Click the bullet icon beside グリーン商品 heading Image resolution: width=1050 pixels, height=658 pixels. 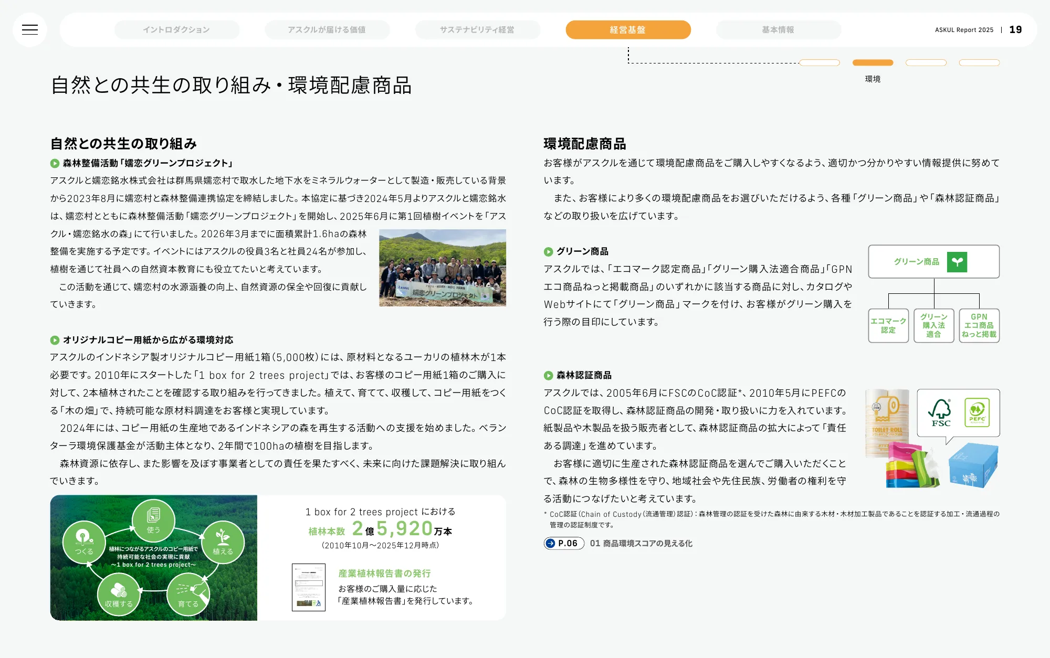(x=548, y=252)
